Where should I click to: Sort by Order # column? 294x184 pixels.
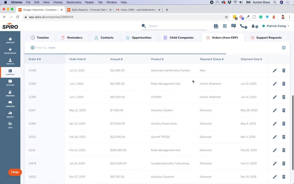(x=35, y=59)
